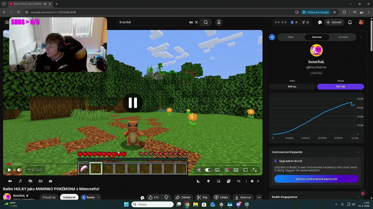Viewport: 373px width, 209px height.
Task: Click the vidIQ Remix button
Action: click(88, 197)
